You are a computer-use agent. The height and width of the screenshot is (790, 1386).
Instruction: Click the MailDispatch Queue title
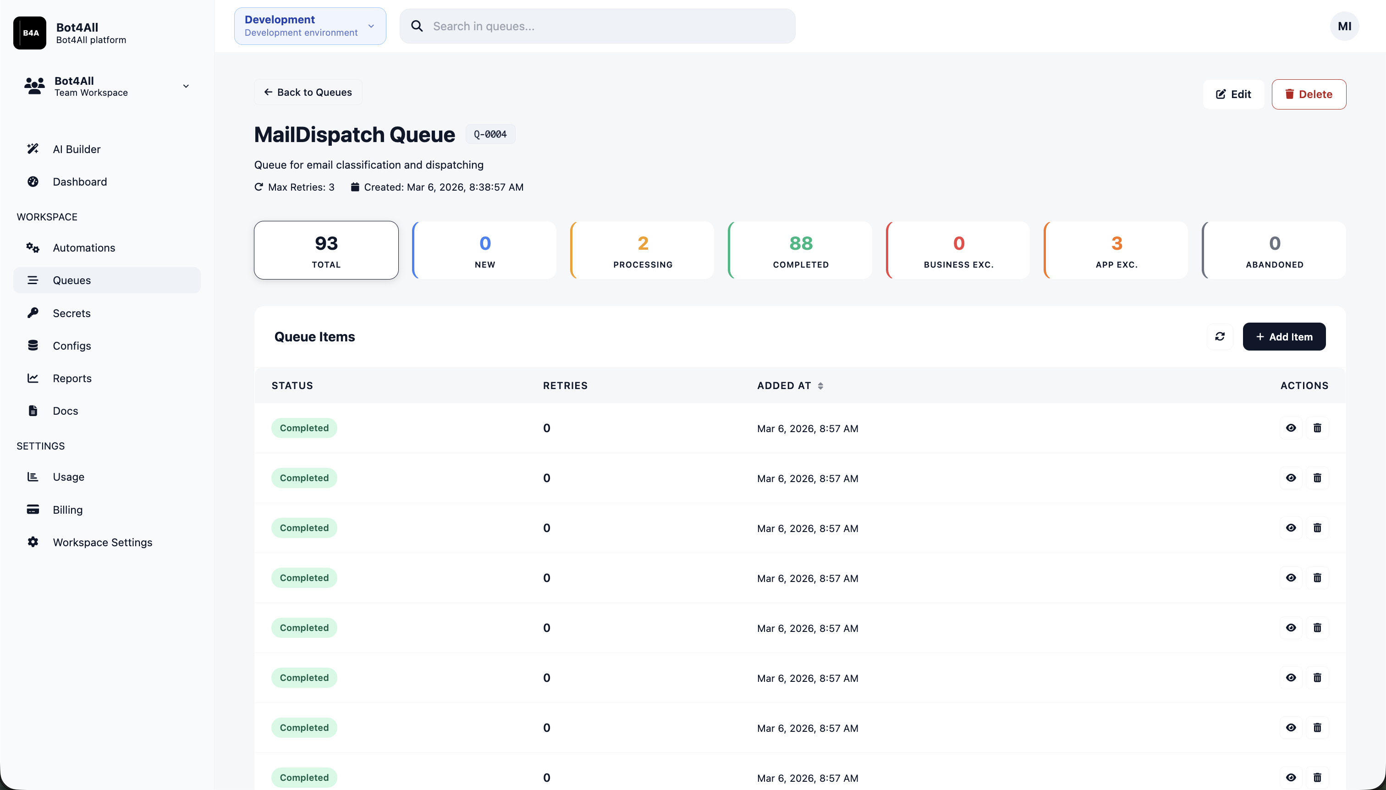(x=354, y=134)
